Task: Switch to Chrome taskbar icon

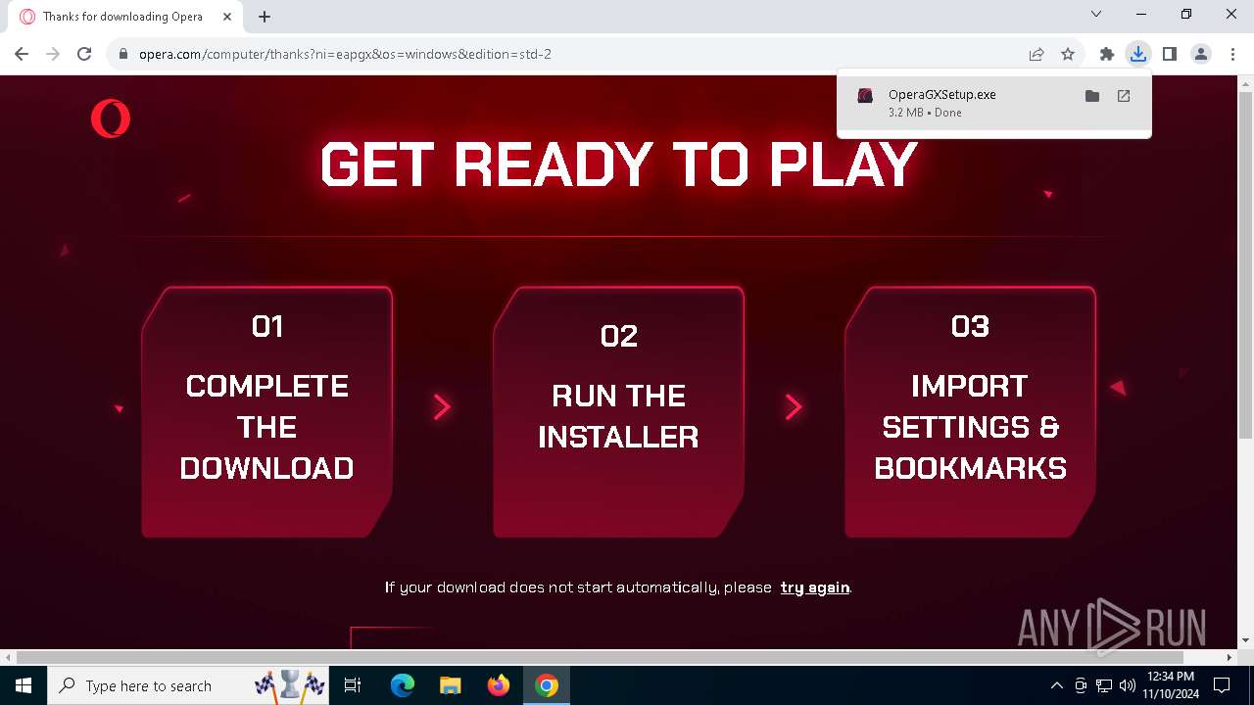Action: click(x=547, y=685)
